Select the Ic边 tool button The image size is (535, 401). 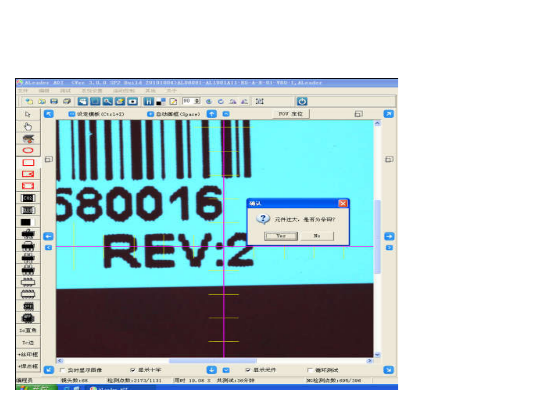(28, 342)
